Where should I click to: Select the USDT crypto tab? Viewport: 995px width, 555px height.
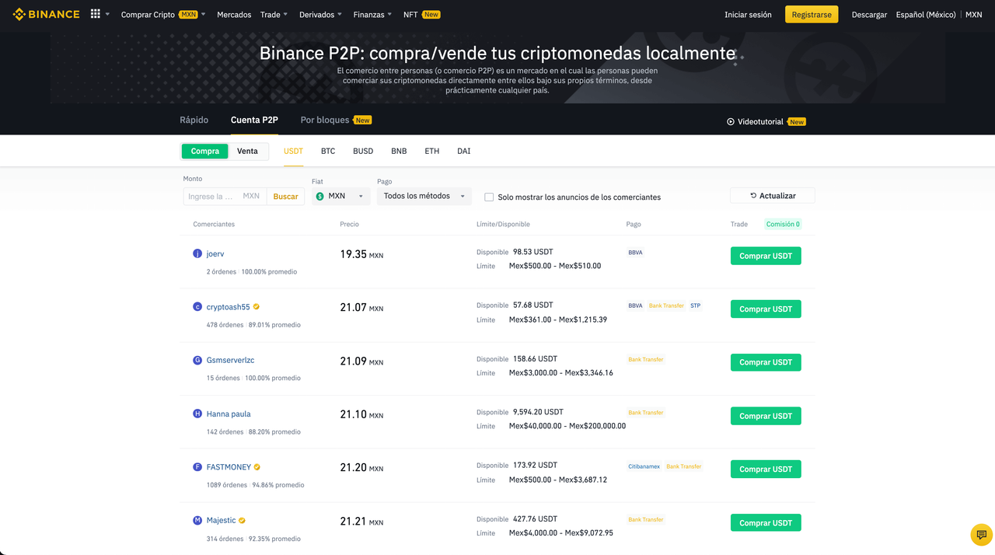click(x=293, y=151)
